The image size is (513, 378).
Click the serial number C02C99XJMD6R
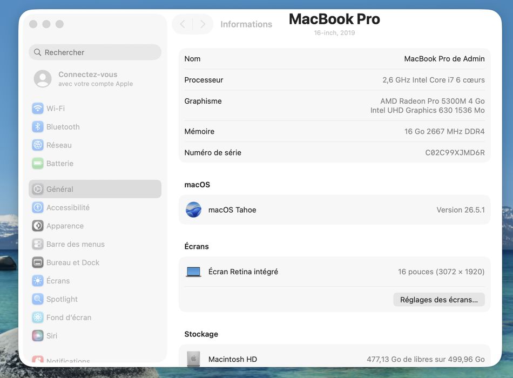455,152
